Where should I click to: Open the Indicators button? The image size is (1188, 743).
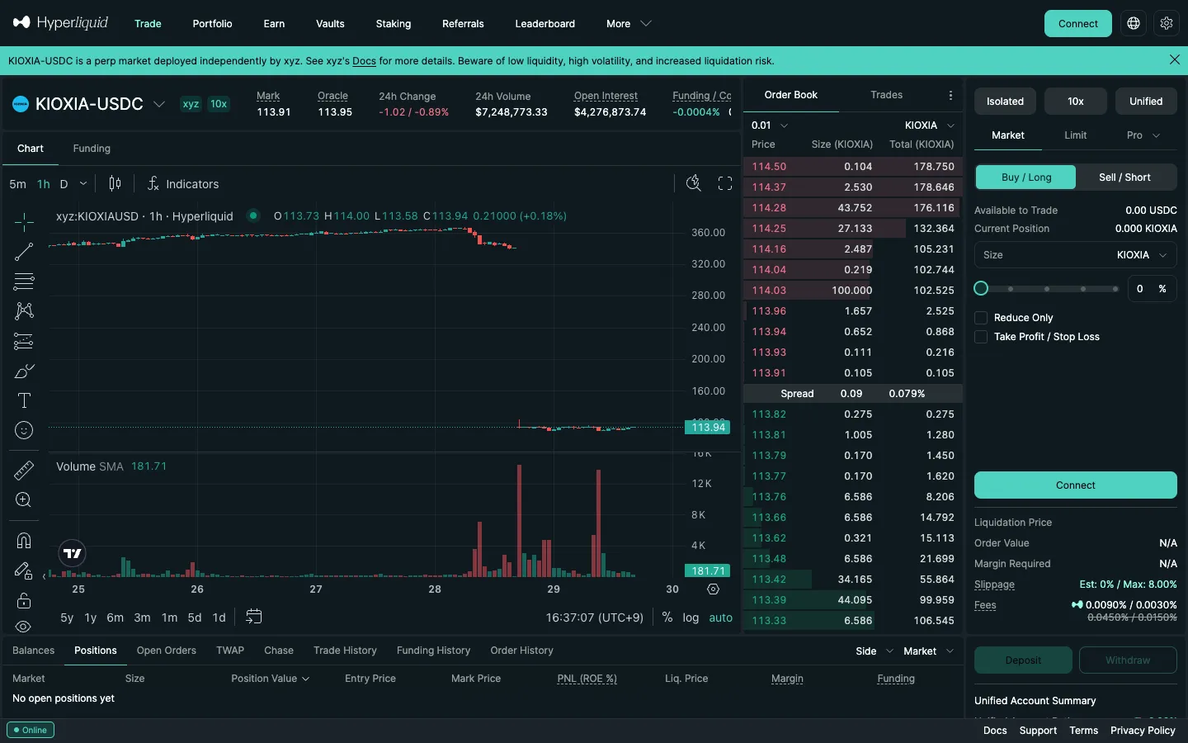click(182, 183)
